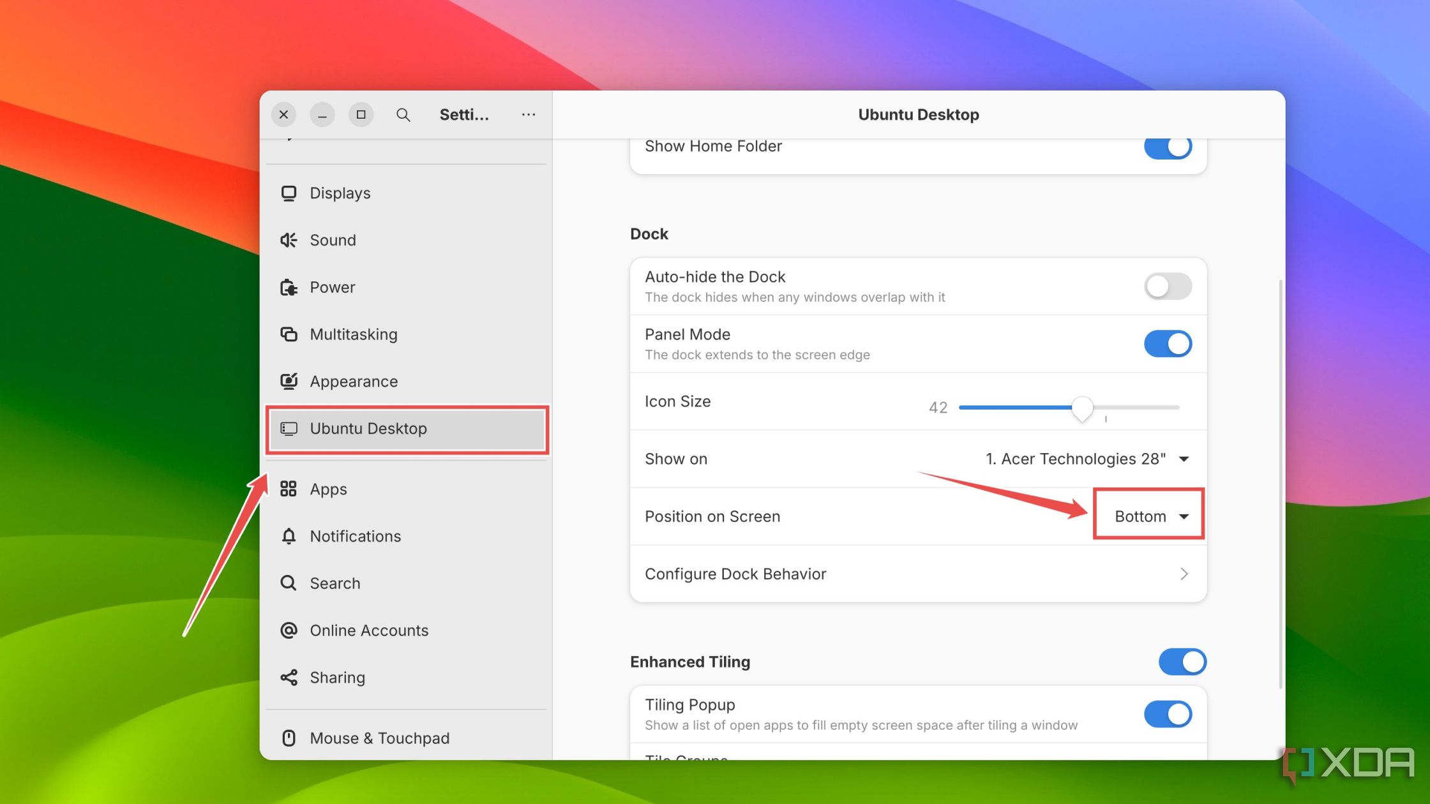1430x804 pixels.
Task: Open Online Accounts settings page
Action: [369, 629]
